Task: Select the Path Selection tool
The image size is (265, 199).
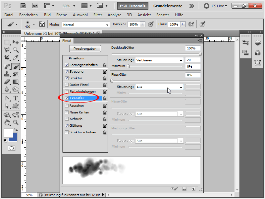Action: [x=7, y=106]
